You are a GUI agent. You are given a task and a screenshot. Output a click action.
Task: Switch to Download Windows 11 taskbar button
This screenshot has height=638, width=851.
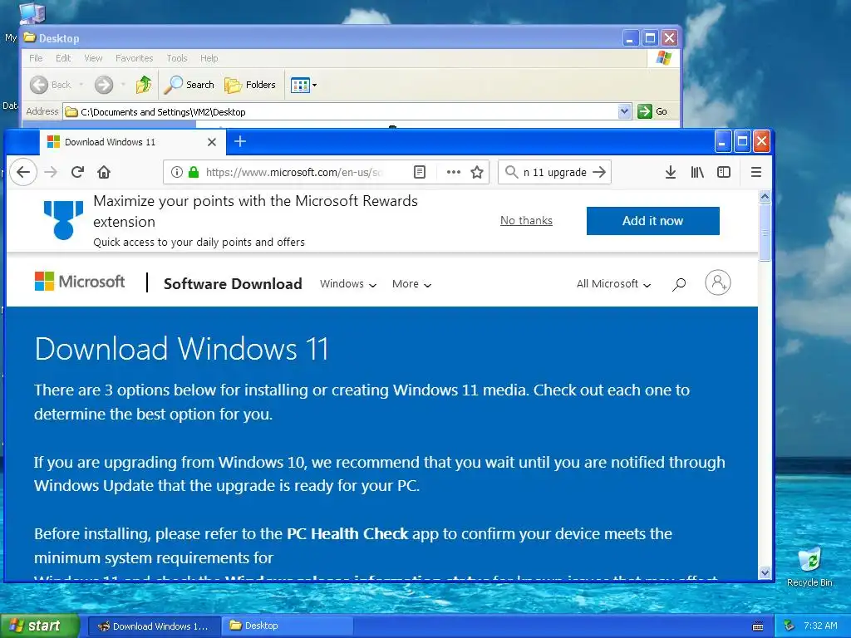[154, 626]
